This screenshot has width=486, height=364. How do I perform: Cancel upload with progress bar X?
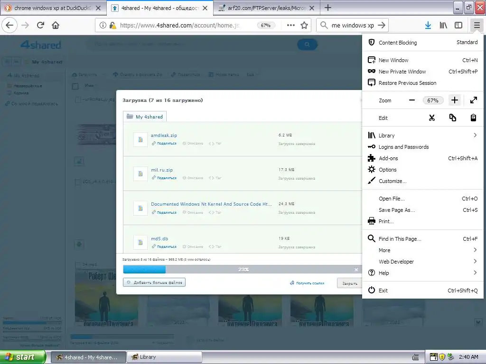tap(356, 270)
